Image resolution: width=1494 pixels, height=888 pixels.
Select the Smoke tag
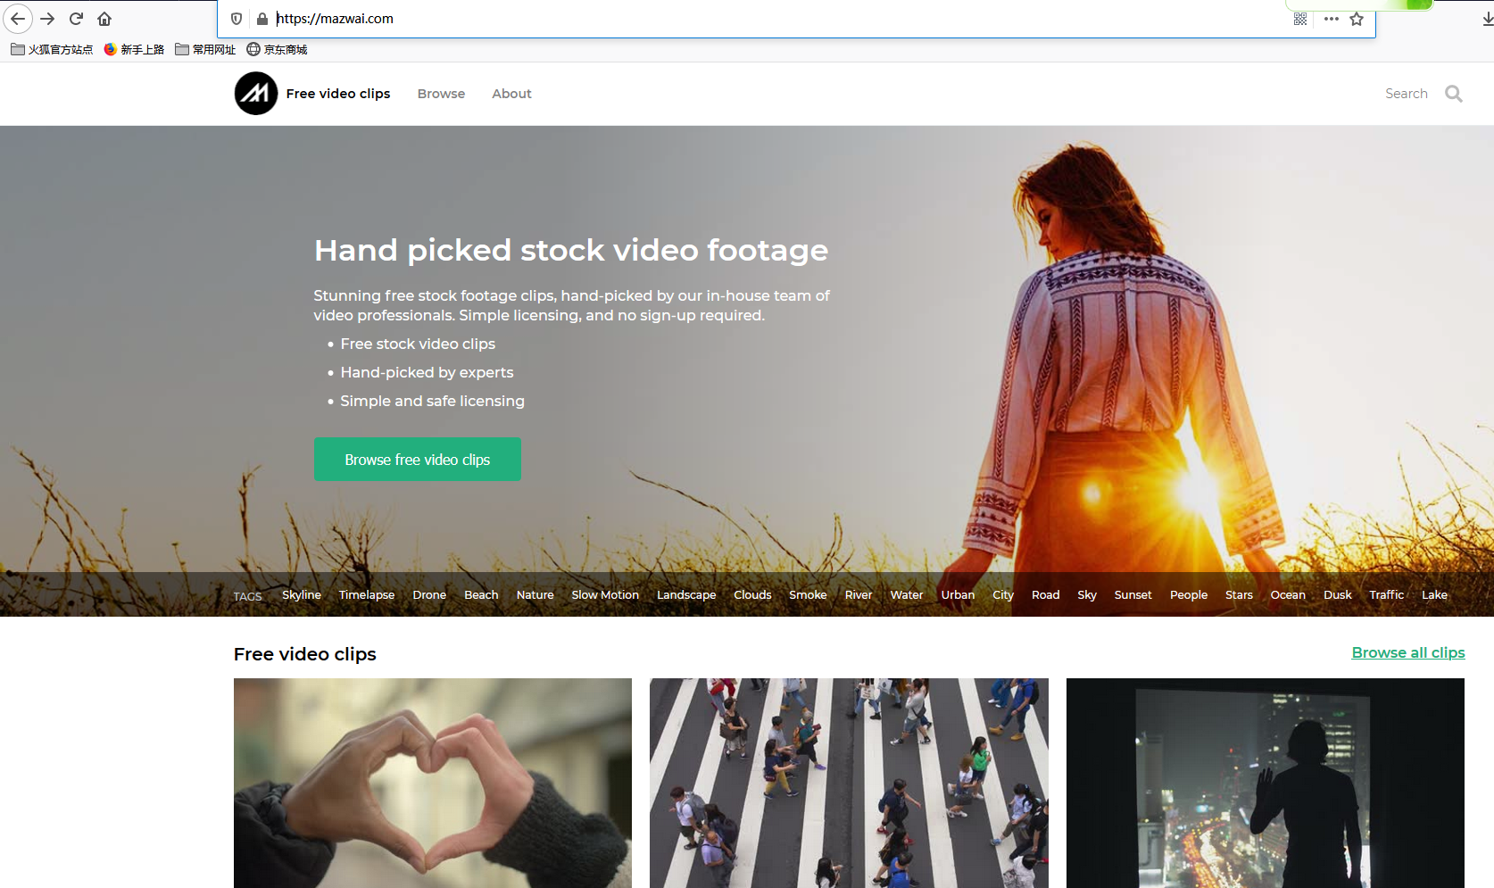808,595
